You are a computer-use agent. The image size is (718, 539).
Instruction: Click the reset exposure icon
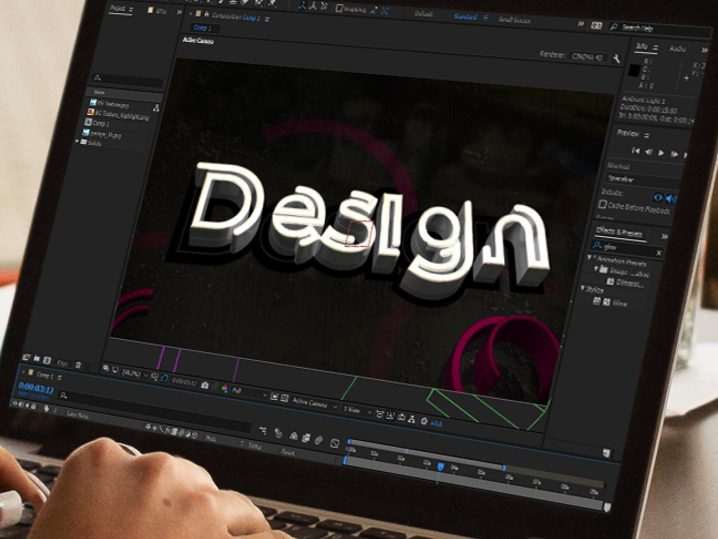(425, 421)
